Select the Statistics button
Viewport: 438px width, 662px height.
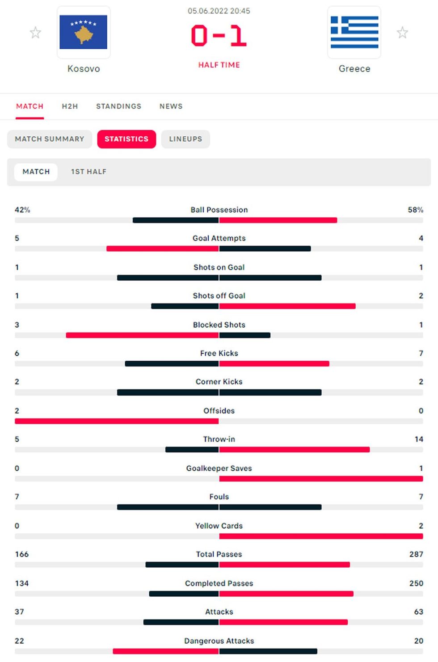click(x=126, y=139)
